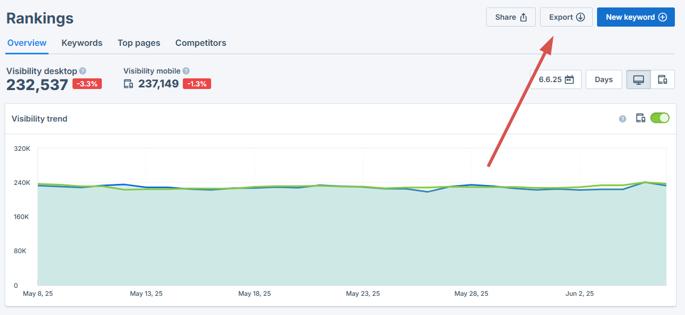
Task: Open the calendar icon next to 6.6.25
Action: click(570, 79)
